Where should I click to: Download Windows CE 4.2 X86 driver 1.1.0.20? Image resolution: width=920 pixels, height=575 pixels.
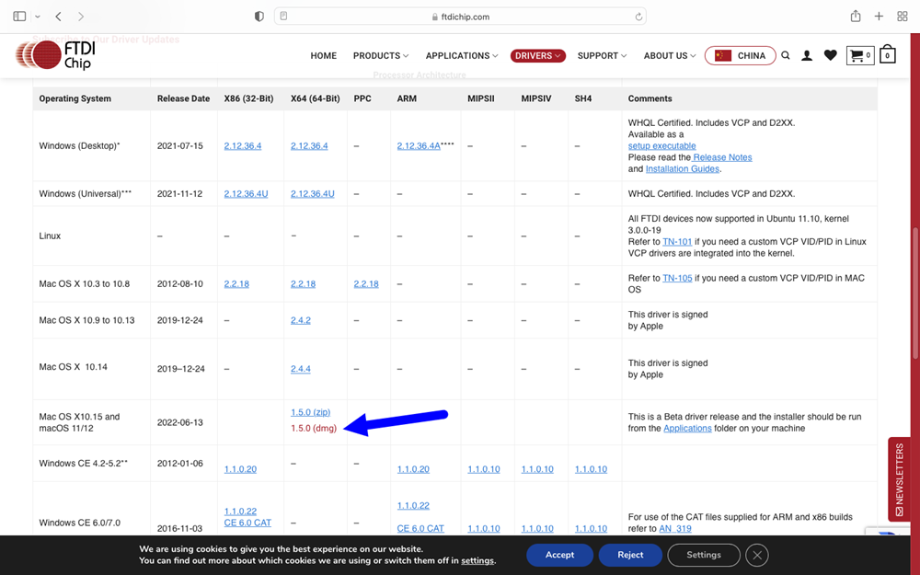(x=240, y=469)
